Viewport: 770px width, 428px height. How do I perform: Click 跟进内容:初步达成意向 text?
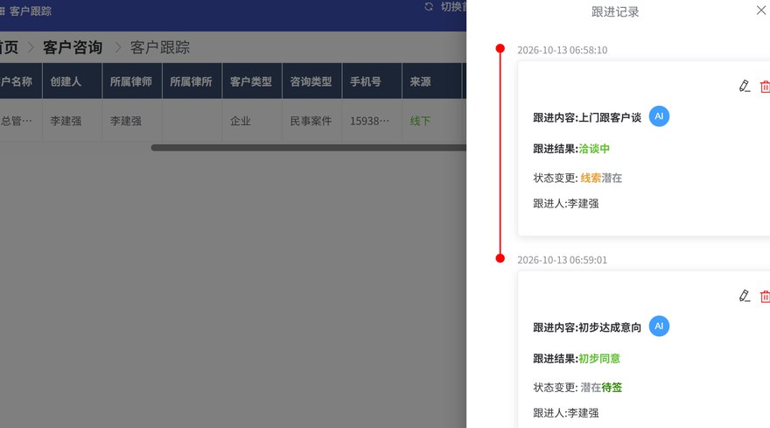587,327
